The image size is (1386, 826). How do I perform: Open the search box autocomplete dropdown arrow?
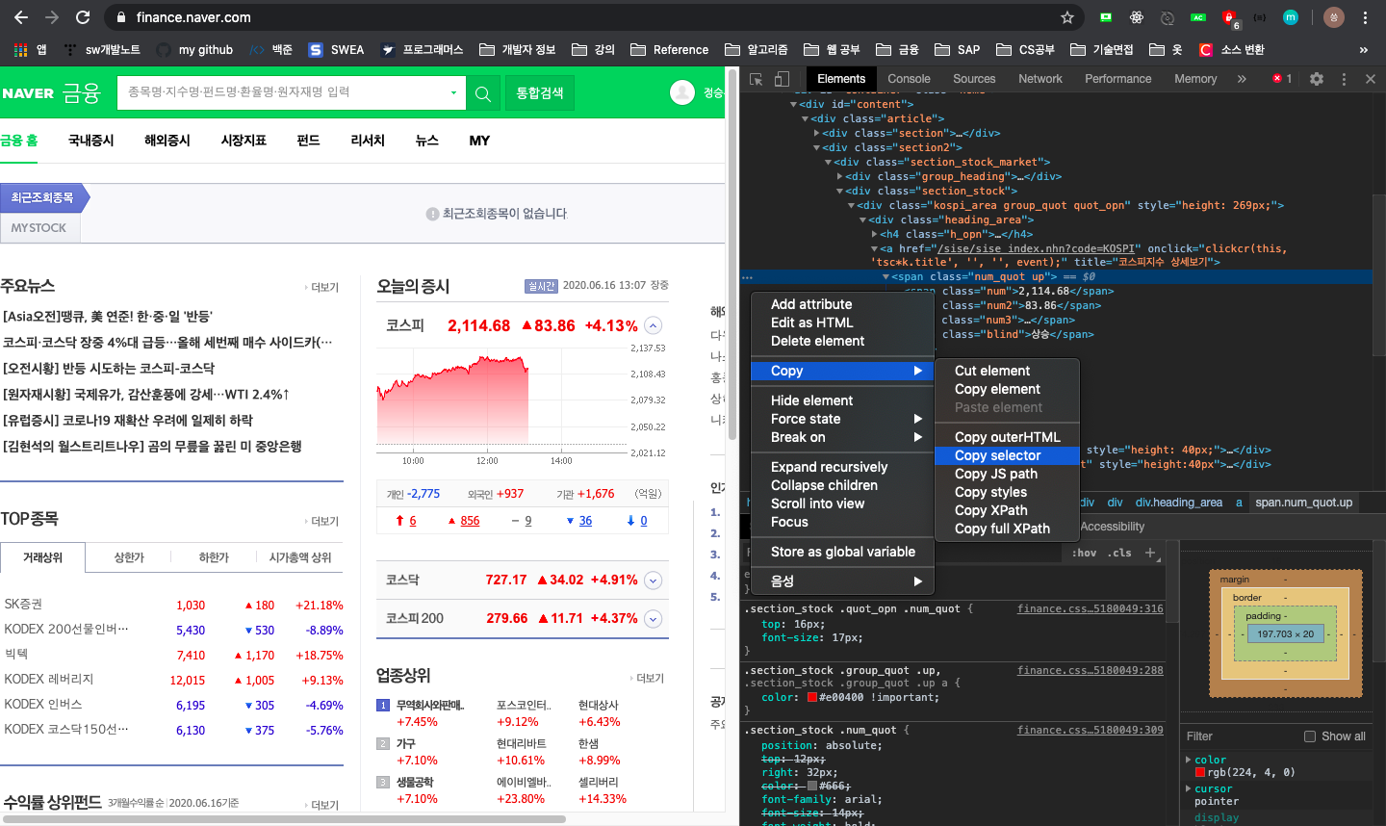[453, 93]
